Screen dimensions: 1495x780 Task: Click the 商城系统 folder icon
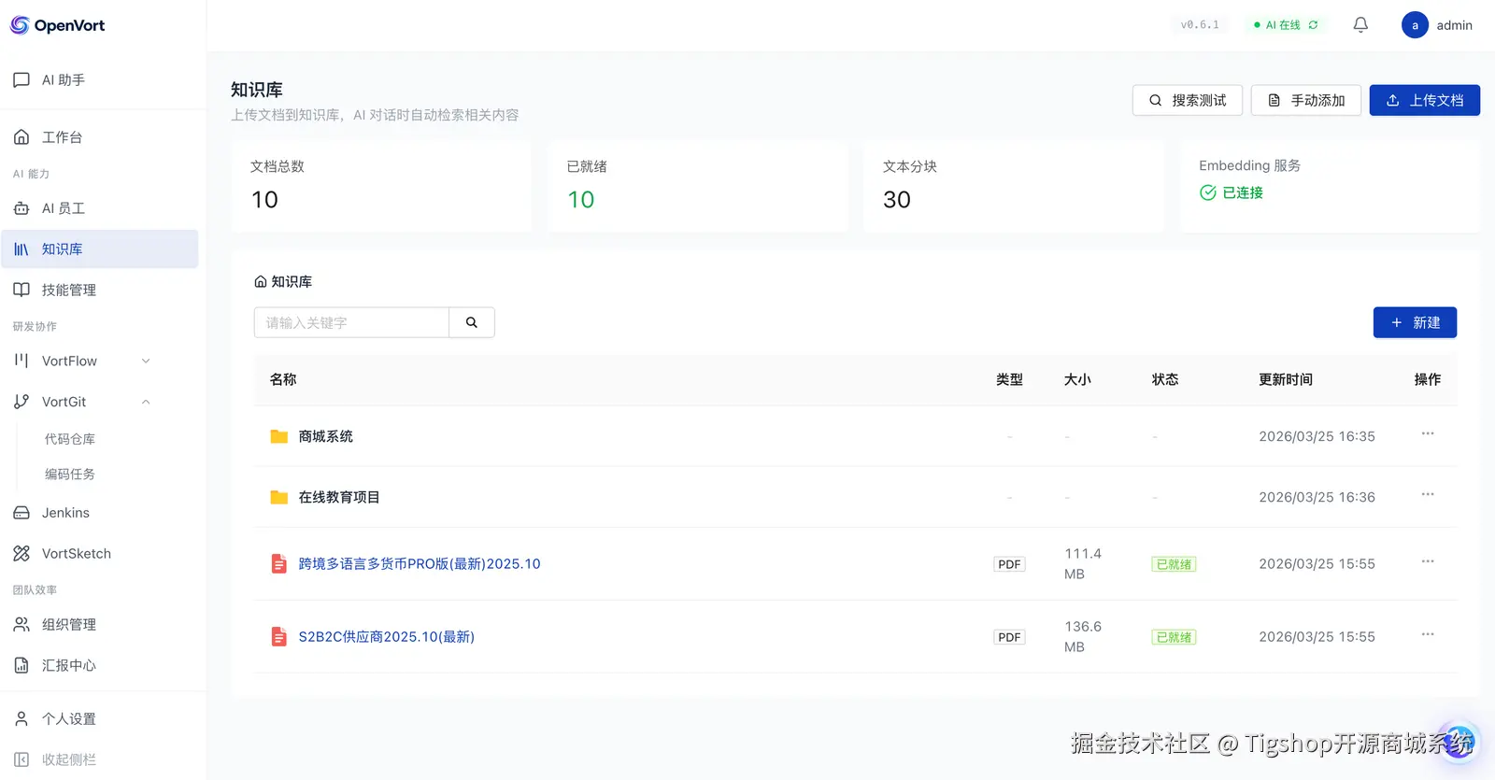tap(278, 436)
